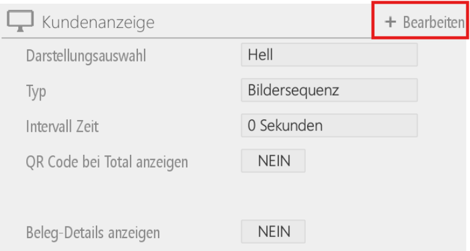
Task: Click the plus icon next to Bearbeiten
Action: [x=390, y=22]
